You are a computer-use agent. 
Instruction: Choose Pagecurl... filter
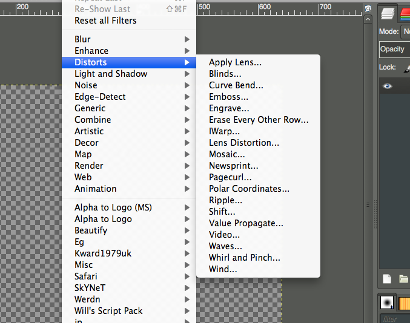click(258, 177)
